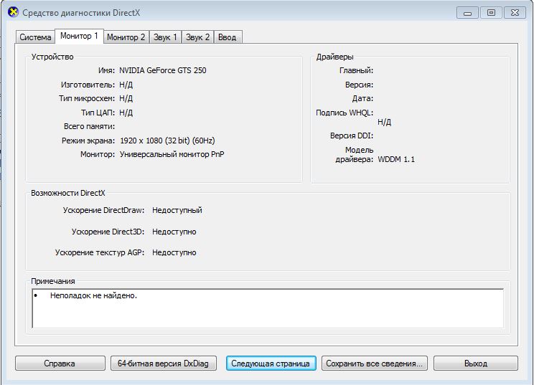Select the Монитор 1 tab
Viewport: 534px width, 385px height.
79,36
